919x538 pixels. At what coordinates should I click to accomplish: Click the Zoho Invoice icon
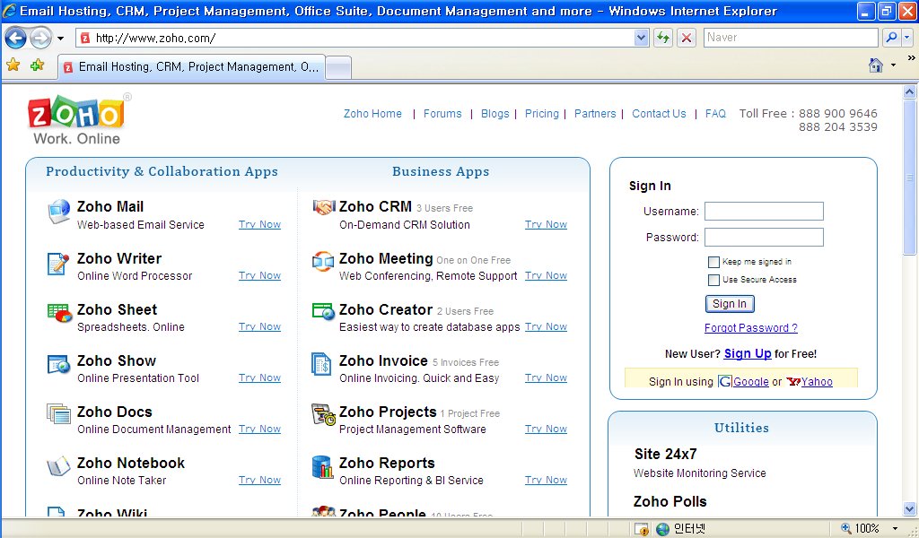322,364
